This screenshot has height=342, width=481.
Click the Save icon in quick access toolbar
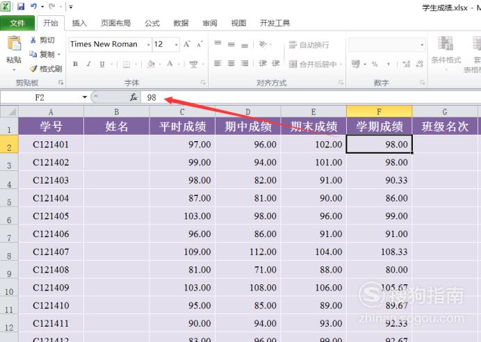[x=21, y=6]
